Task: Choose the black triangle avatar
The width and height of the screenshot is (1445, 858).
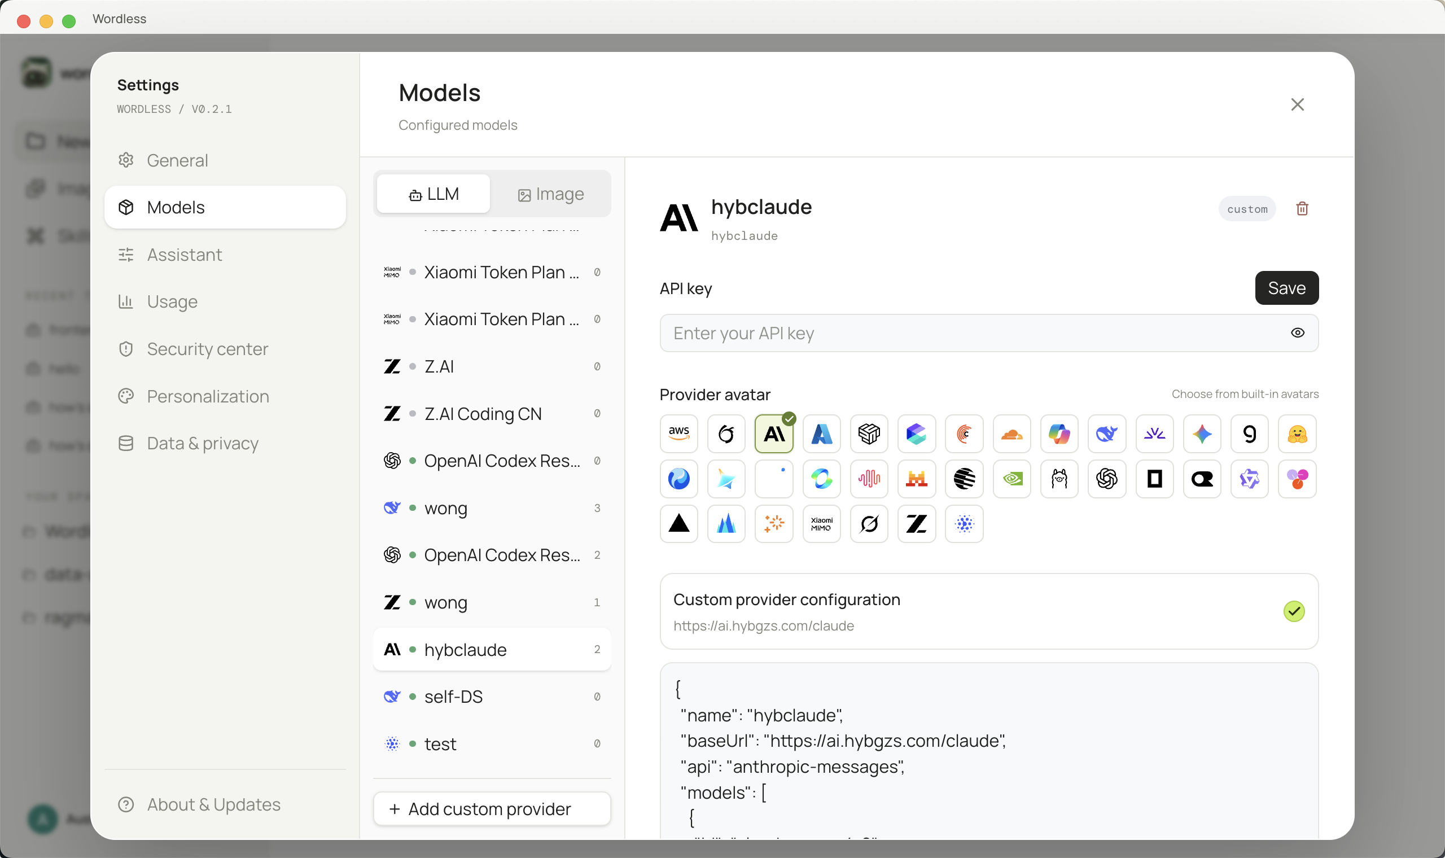Action: (678, 524)
